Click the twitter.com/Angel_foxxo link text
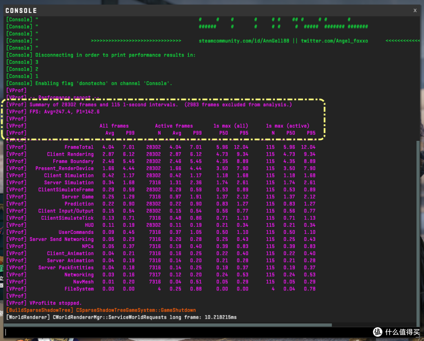The image size is (424, 341). click(334, 41)
